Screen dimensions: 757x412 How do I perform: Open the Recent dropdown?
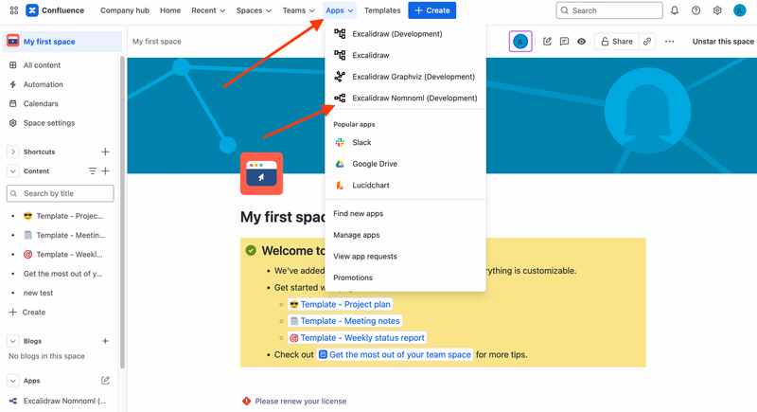pos(208,10)
